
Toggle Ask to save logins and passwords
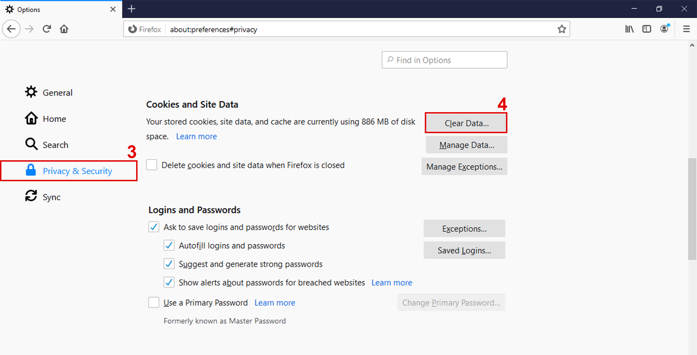coord(154,227)
